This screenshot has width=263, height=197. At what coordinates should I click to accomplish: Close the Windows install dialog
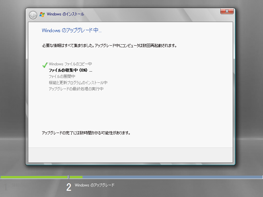tap(227, 11)
